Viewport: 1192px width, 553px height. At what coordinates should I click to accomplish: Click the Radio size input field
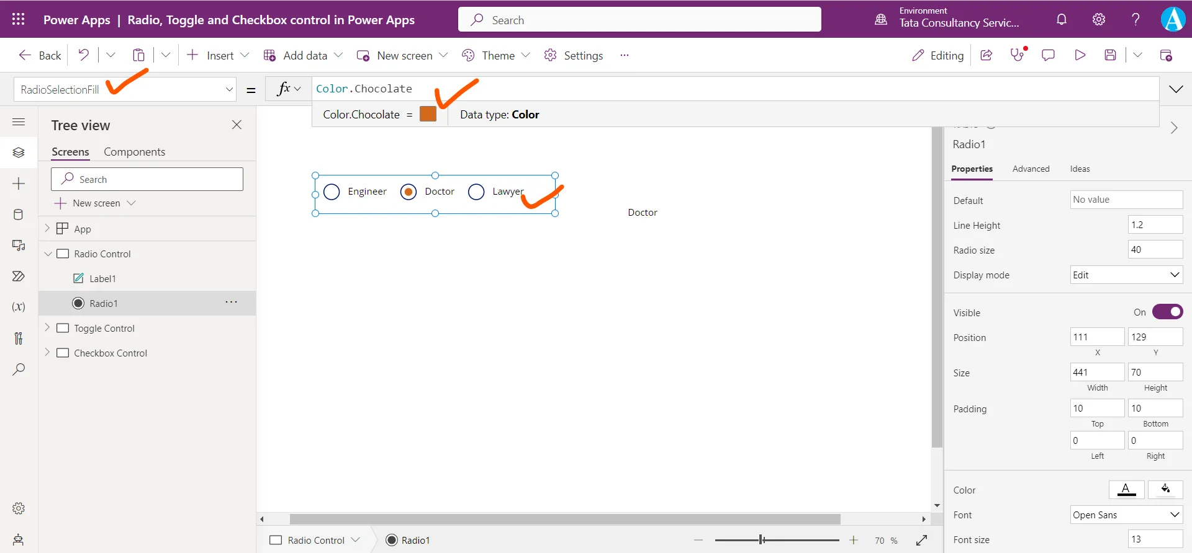[x=1155, y=249]
